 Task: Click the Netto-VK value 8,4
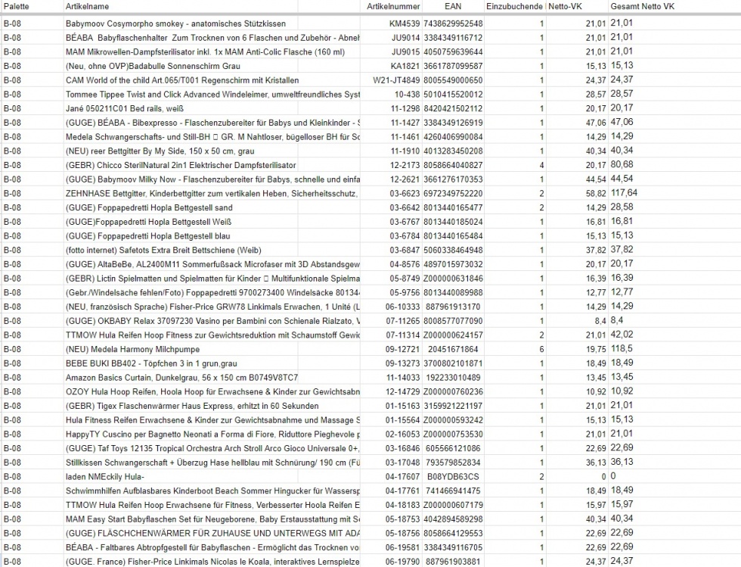point(600,322)
